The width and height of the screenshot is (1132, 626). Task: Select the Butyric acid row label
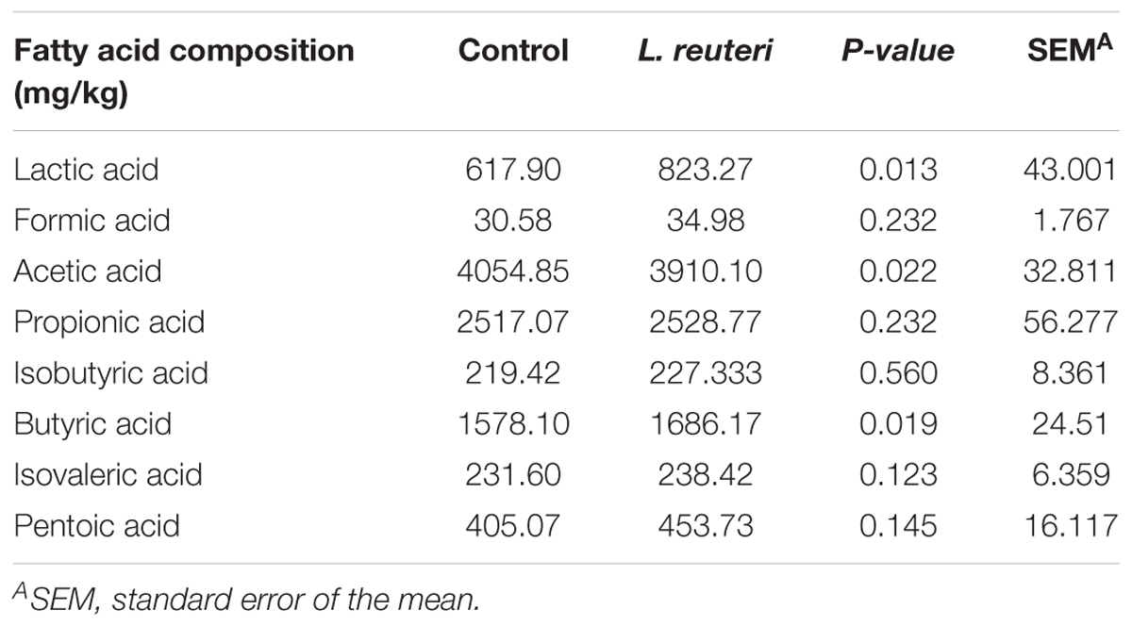pyautogui.click(x=92, y=424)
